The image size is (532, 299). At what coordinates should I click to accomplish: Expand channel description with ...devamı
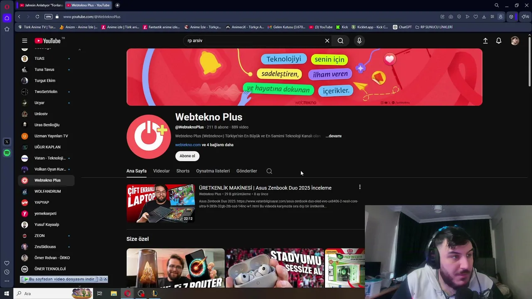click(333, 136)
